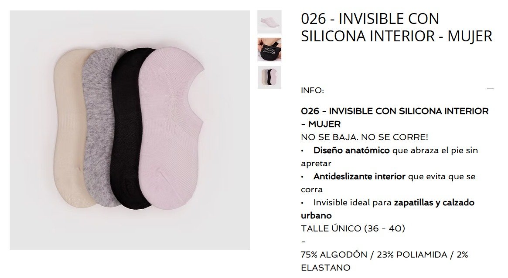Image resolution: width=508 pixels, height=278 pixels.
Task: Click the 'TALLE ÚNICO (36 - 40)' size line
Action: tap(353, 228)
